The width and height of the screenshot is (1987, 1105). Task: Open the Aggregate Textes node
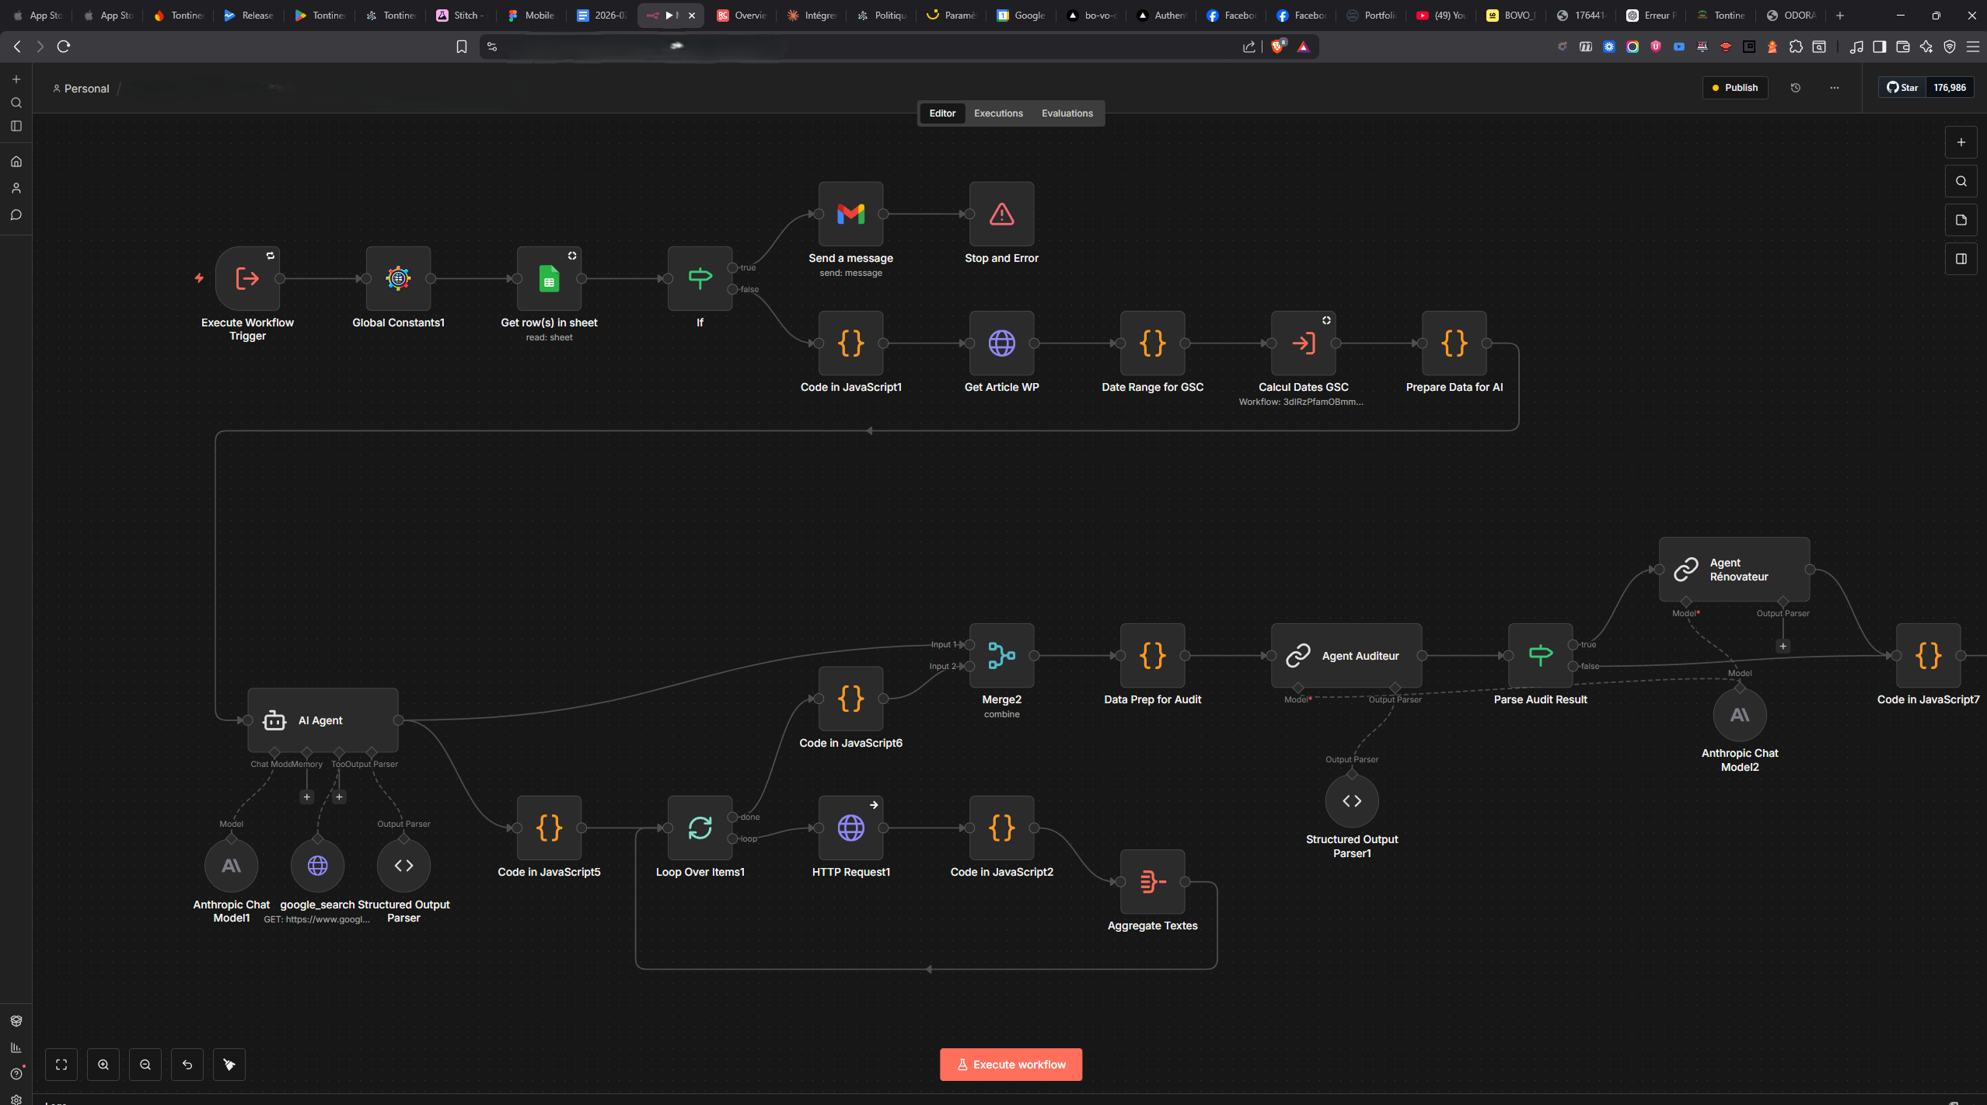tap(1152, 881)
